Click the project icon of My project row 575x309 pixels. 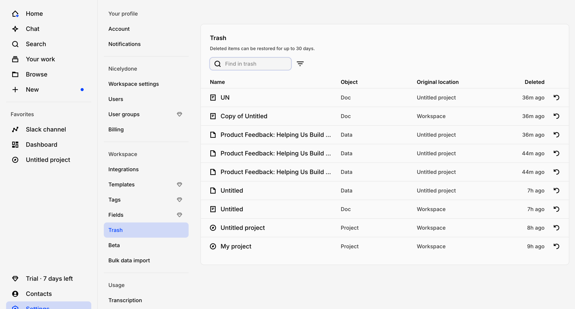coord(213,246)
